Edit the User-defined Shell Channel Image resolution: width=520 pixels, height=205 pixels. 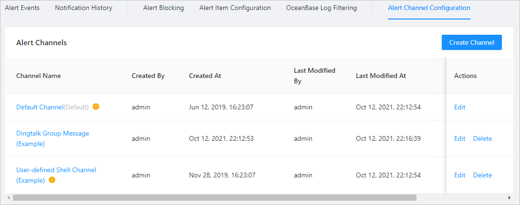459,175
